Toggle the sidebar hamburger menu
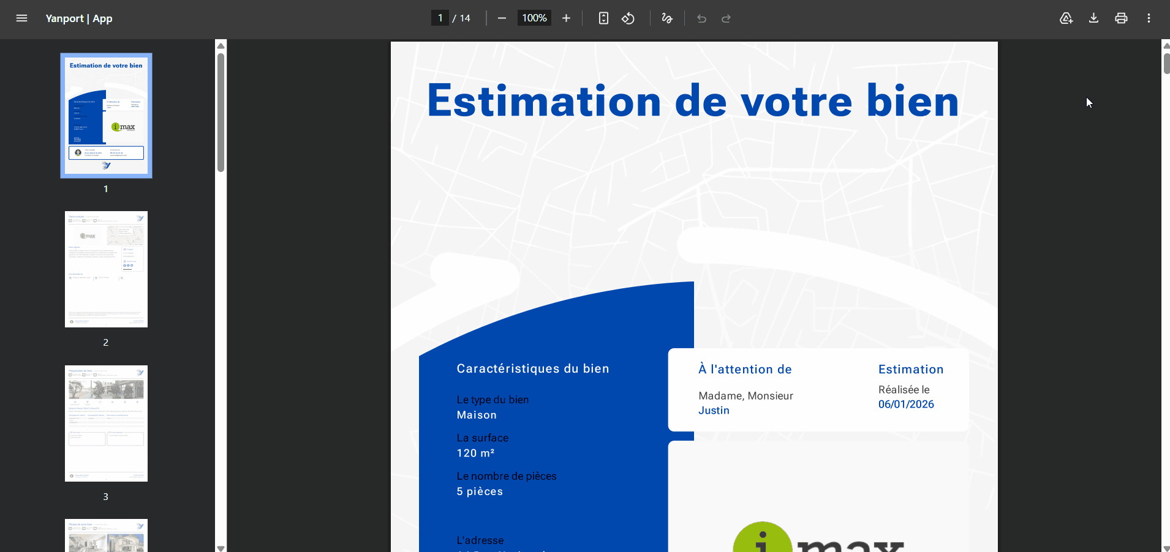This screenshot has height=552, width=1170. 21,18
